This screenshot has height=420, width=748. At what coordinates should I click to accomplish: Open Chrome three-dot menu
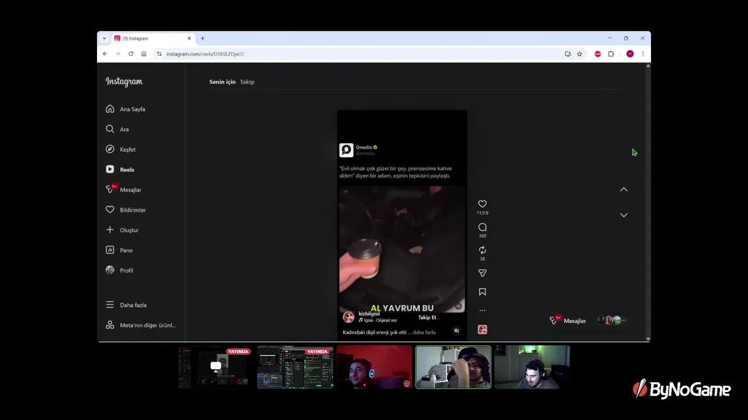click(643, 54)
